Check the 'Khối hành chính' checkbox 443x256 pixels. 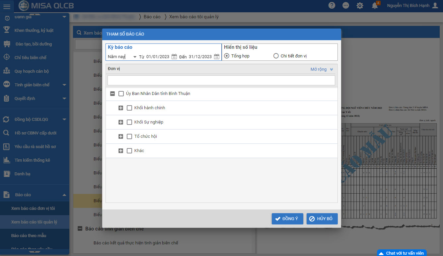[x=129, y=108]
